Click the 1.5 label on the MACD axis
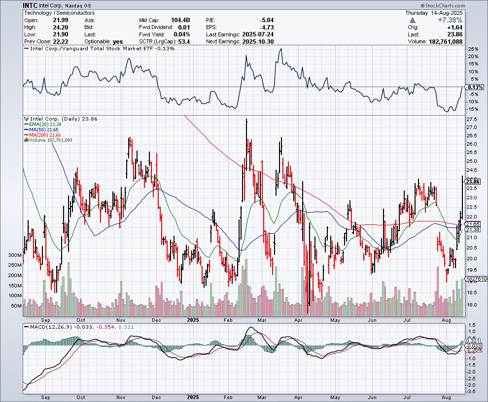The width and height of the screenshot is (488, 402). coord(472,325)
